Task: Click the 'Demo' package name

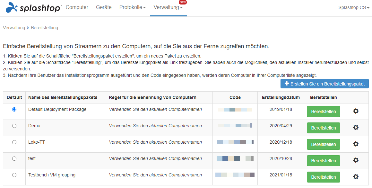Action: pyautogui.click(x=34, y=126)
